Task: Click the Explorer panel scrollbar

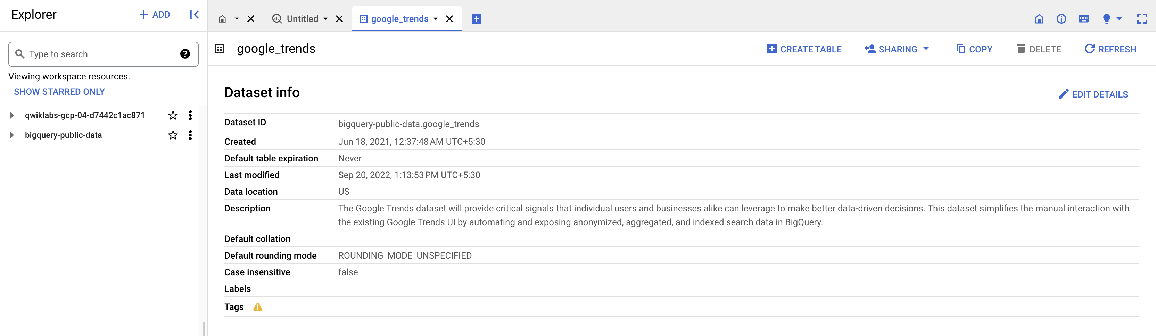Action: 203,328
